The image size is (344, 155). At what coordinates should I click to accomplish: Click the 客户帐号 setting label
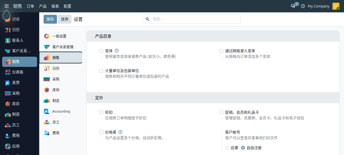pos(232,132)
